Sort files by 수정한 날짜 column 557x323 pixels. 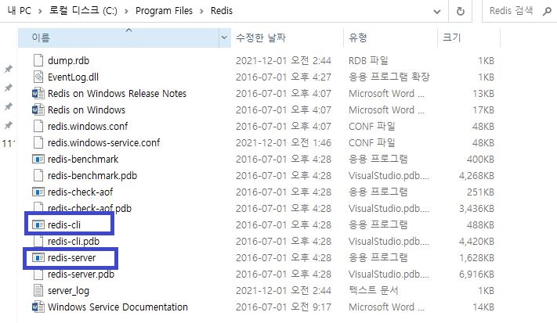pos(287,38)
